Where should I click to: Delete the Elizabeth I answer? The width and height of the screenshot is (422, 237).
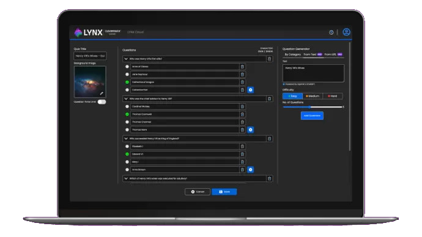(242, 147)
